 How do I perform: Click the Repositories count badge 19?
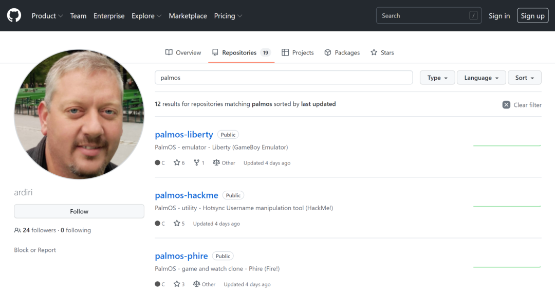(x=266, y=52)
